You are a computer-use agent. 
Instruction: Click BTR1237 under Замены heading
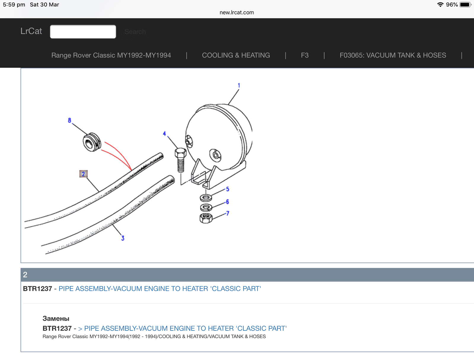tap(57, 328)
